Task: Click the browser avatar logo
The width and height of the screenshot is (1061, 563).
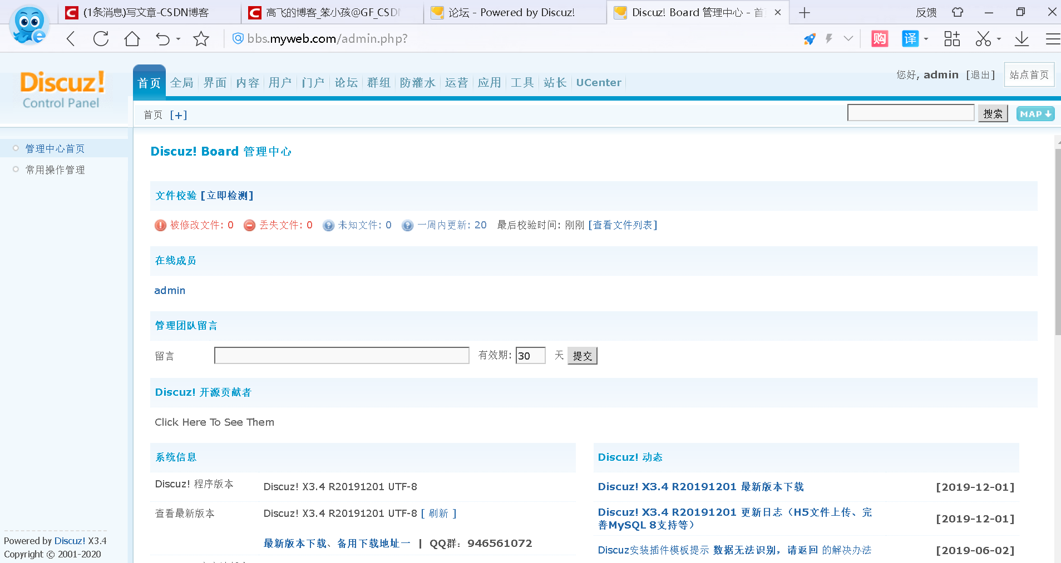Action: (x=29, y=25)
